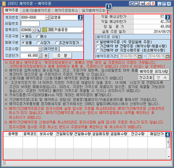
Task: Switch to 예약주문 tab
Action: pyautogui.click(x=12, y=10)
